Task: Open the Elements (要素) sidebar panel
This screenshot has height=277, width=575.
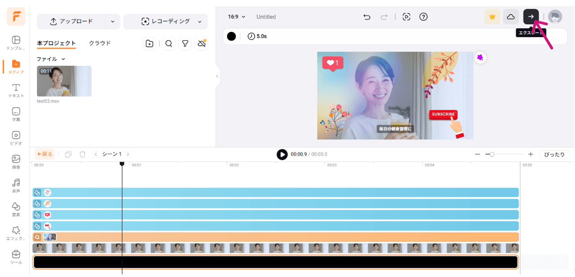Action: tap(16, 209)
